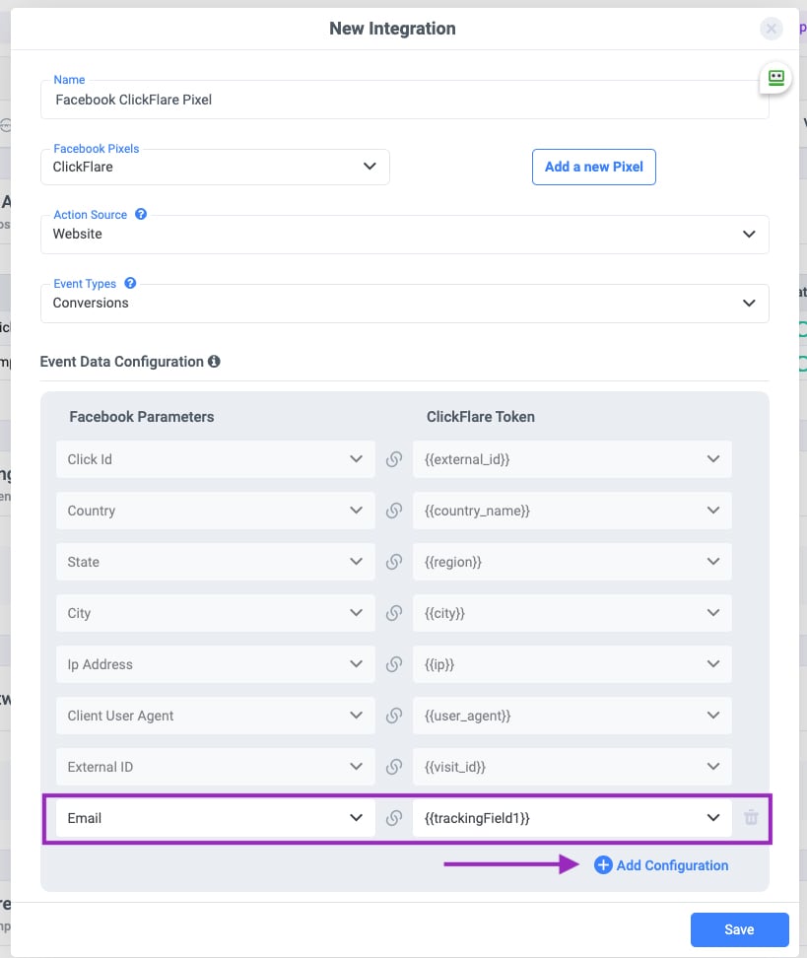Screen dimensions: 807x958
Task: Open Event Data Configuration info icon
Action: (214, 362)
